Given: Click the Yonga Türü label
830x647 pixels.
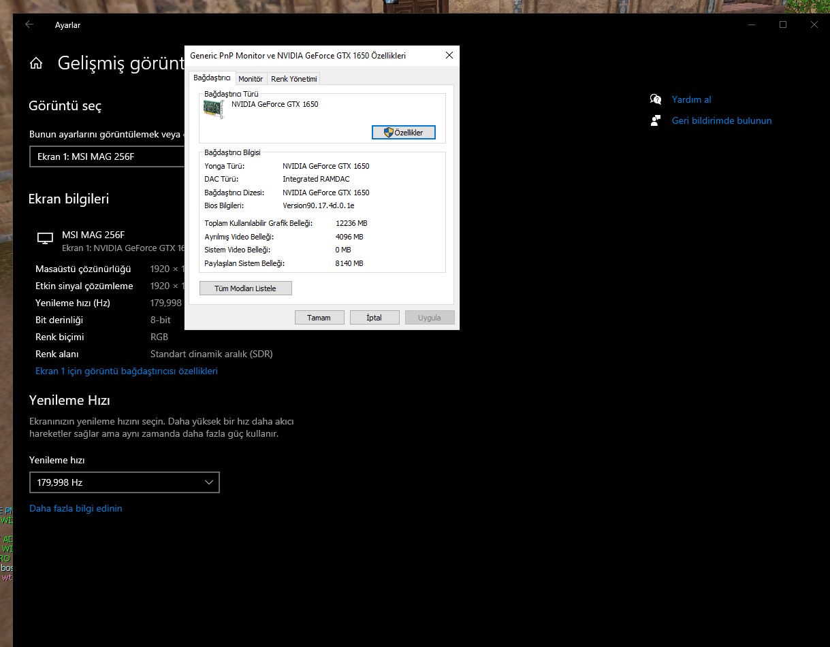Looking at the screenshot, I should pyautogui.click(x=224, y=166).
